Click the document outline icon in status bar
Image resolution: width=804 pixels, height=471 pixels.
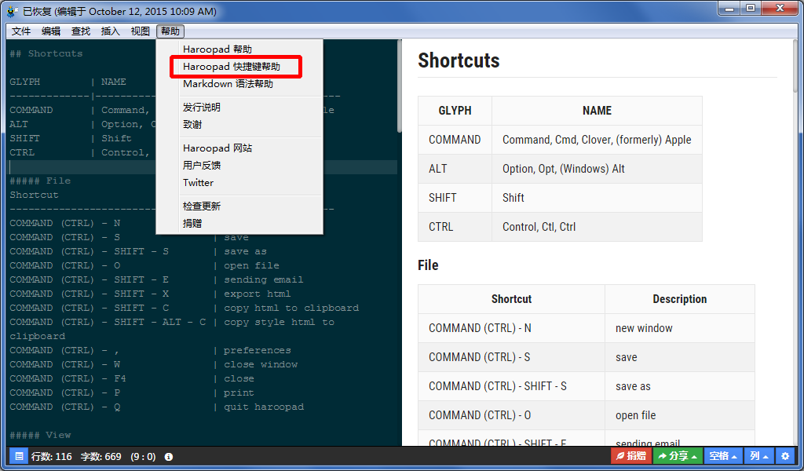[x=19, y=456]
